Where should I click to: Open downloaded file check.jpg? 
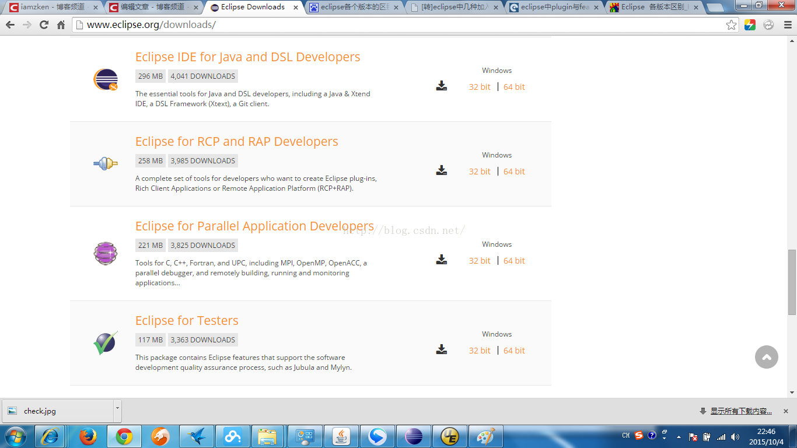(x=58, y=411)
